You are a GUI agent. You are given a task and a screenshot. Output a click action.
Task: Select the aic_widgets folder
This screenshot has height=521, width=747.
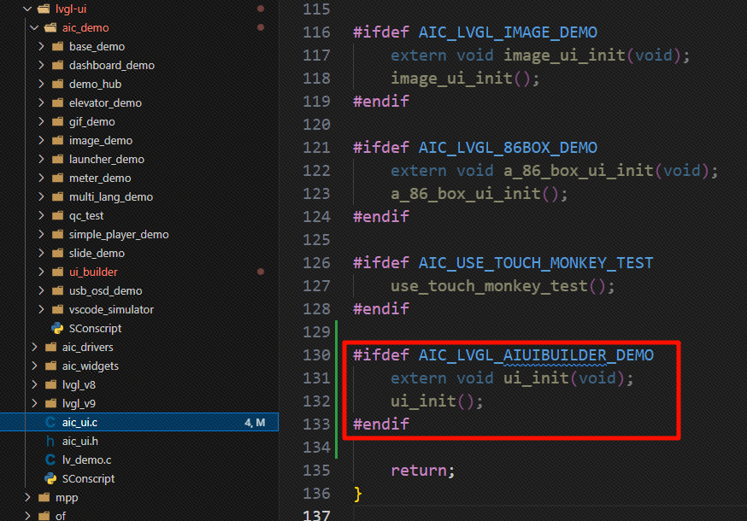pyautogui.click(x=90, y=366)
